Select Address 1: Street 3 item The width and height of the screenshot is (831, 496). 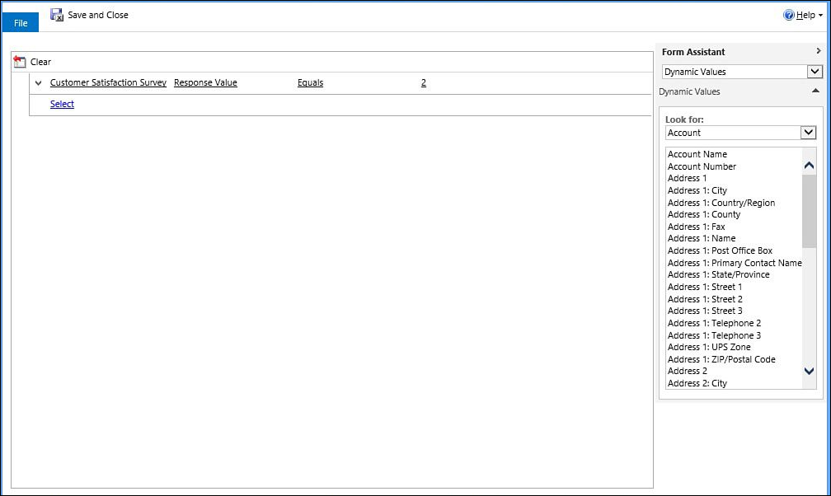click(705, 311)
